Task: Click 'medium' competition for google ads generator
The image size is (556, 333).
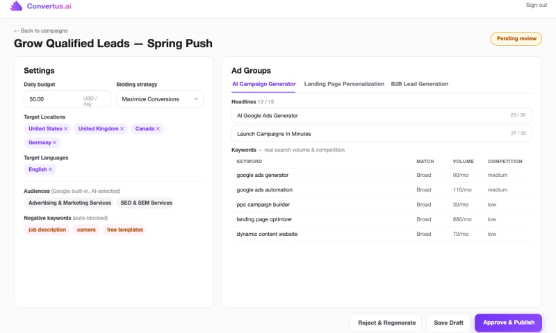Action: click(497, 175)
